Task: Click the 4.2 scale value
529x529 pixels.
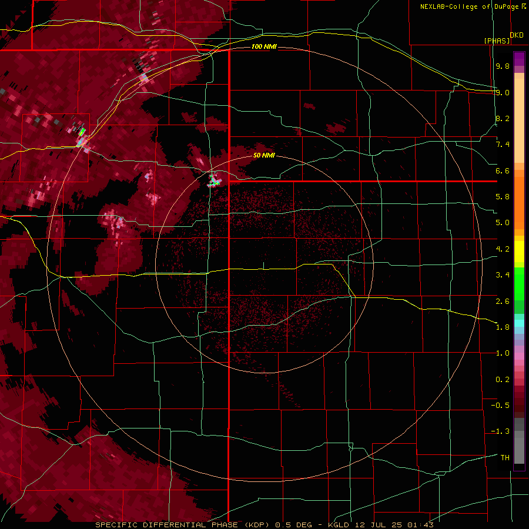Action: (x=503, y=249)
